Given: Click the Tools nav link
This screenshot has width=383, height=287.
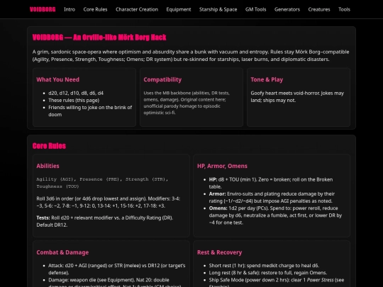Looking at the screenshot, I should [344, 9].
